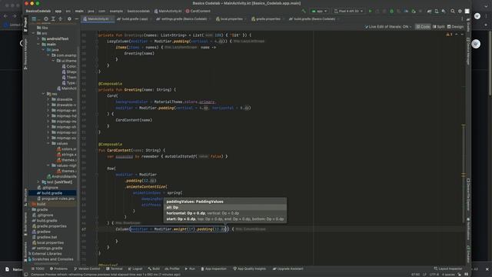
Task: Collapse the values-night folder
Action: (48, 165)
